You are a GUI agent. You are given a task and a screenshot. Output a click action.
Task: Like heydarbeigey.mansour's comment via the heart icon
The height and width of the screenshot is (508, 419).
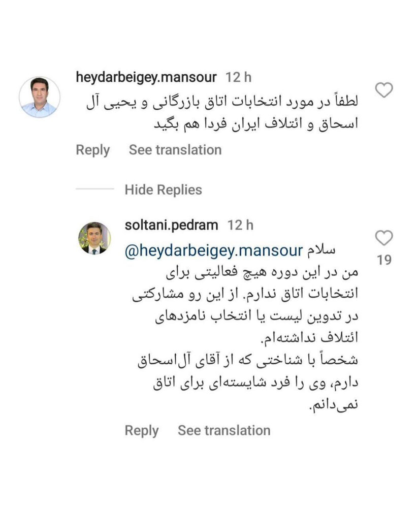(x=384, y=89)
